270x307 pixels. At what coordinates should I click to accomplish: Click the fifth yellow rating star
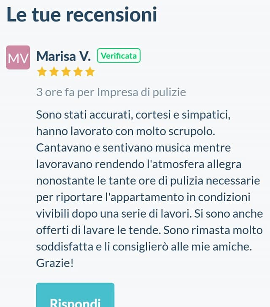90,72
